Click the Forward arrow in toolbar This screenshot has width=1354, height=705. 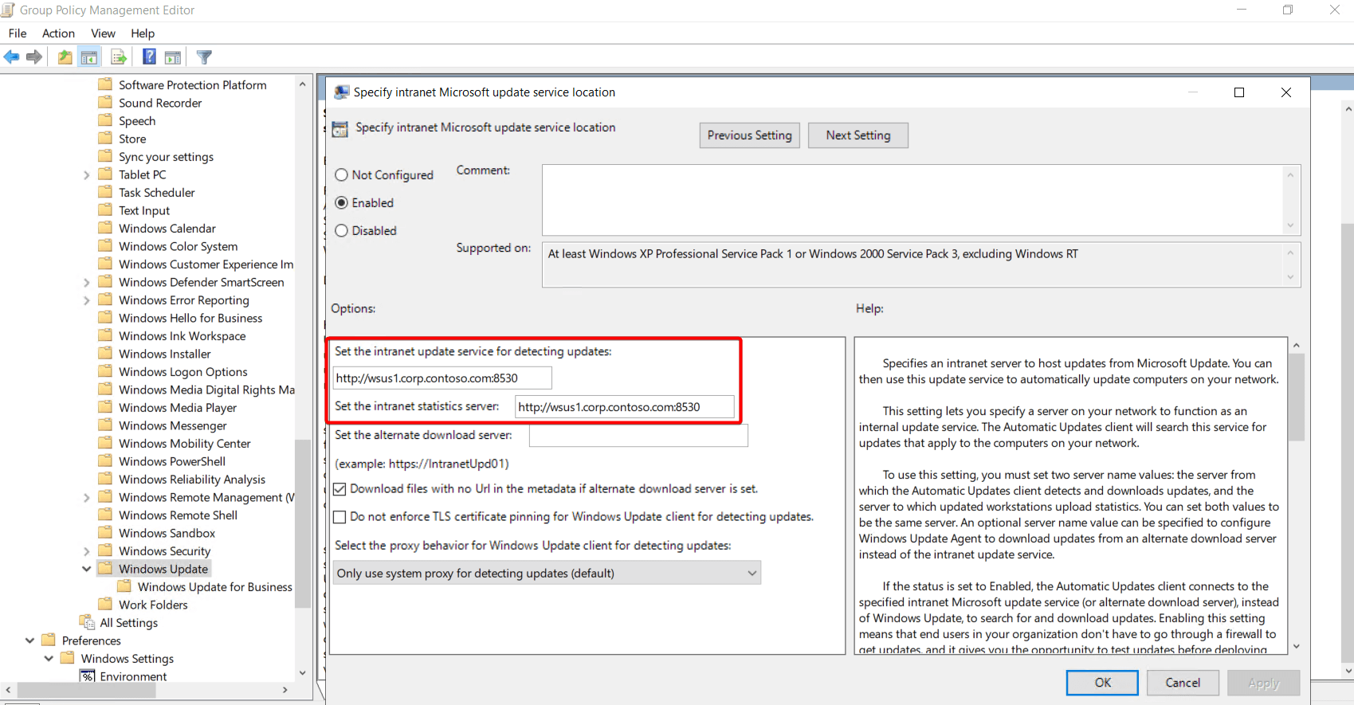pyautogui.click(x=34, y=57)
